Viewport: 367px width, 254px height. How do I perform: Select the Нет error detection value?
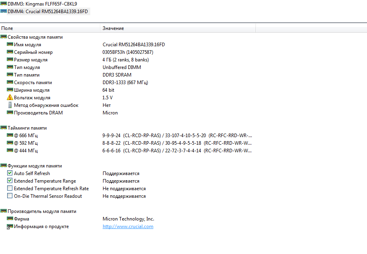[x=107, y=105]
